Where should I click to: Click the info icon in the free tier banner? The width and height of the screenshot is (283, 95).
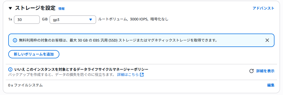pos(15,40)
